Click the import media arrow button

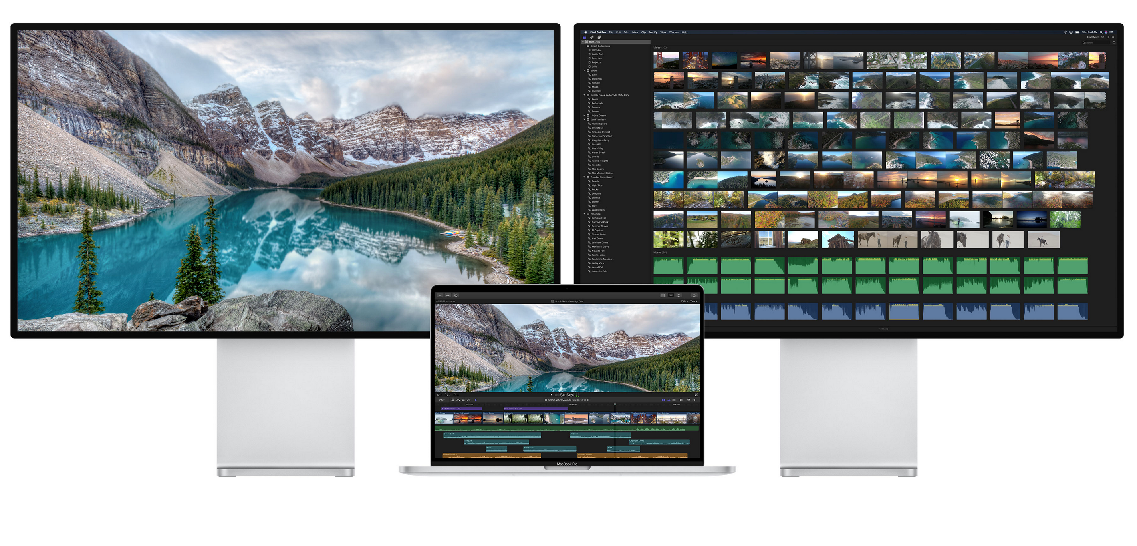click(440, 295)
